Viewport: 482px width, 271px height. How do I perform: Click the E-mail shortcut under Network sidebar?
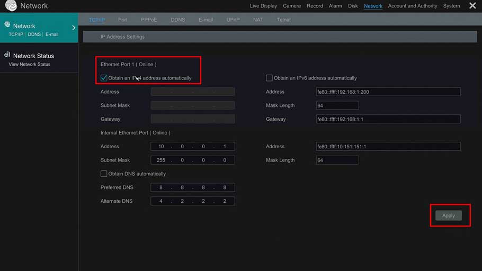[52, 34]
